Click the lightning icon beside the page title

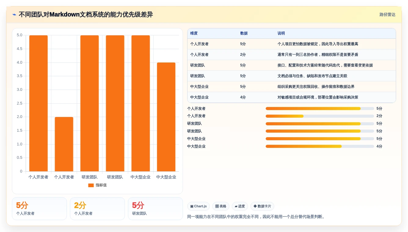coord(14,15)
